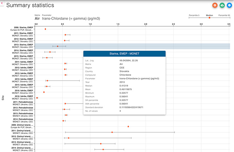Image resolution: width=234 pixels, height=152 pixels.
Task: Click the Year value 2013 in tooltip
Action: [x=122, y=82]
